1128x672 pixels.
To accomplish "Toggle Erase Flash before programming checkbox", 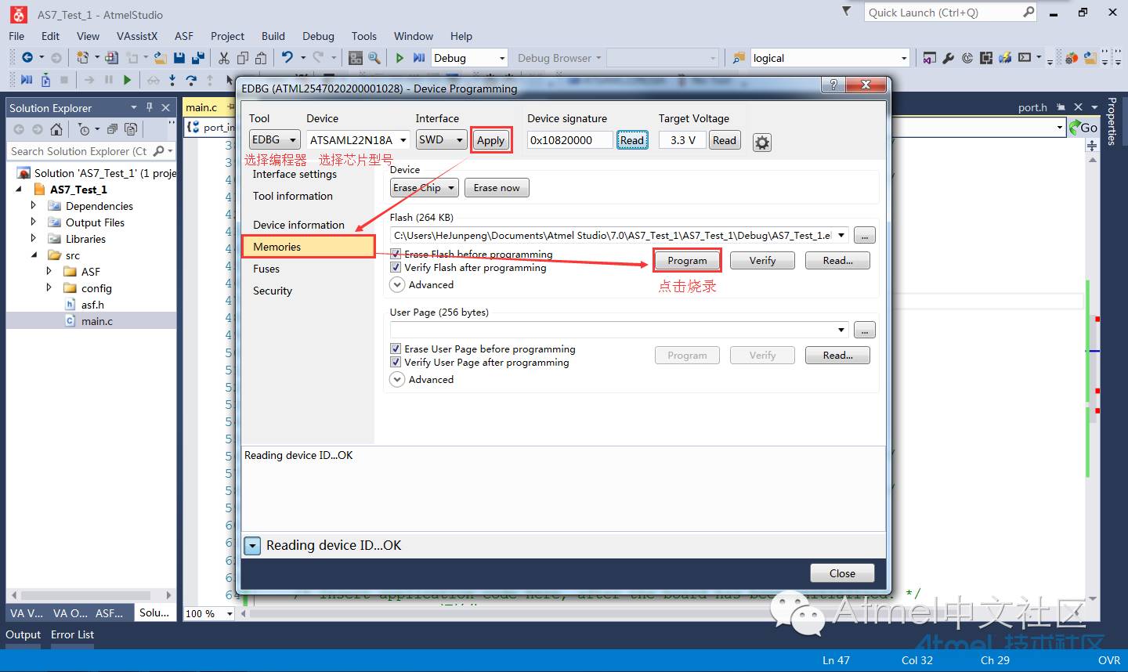I will [396, 254].
